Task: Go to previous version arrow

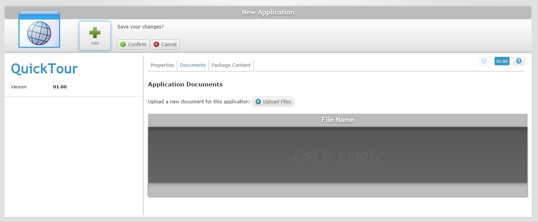Action: coord(484,61)
